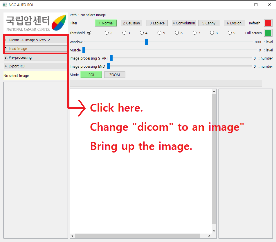The height and width of the screenshot is (242, 276).
Task: Apply the 6 Erosion filter
Action: click(234, 23)
